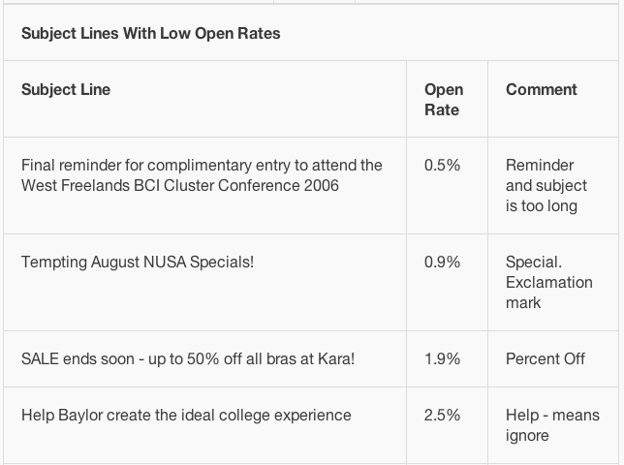Click the 2.5% open rate value

click(x=442, y=416)
